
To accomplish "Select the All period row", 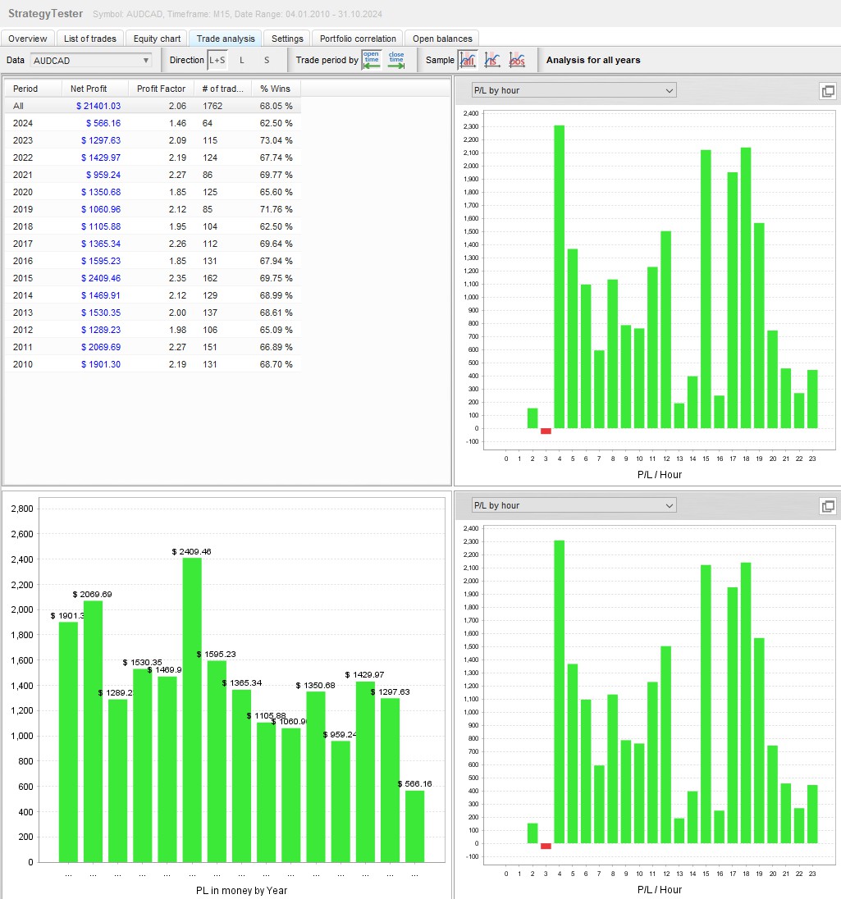I will click(x=153, y=106).
